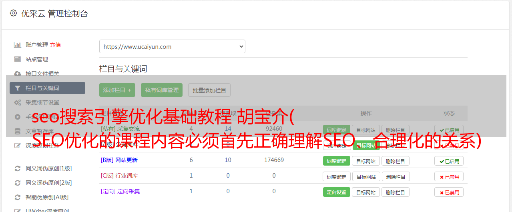Open 账户管理 in the sidebar
512x212 pixels.
pyautogui.click(x=37, y=45)
